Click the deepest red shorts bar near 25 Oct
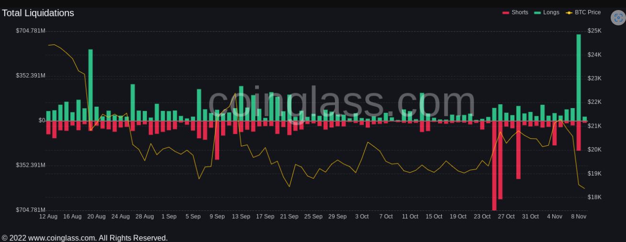Screen dimensions: 626x242 pyautogui.click(x=494, y=165)
